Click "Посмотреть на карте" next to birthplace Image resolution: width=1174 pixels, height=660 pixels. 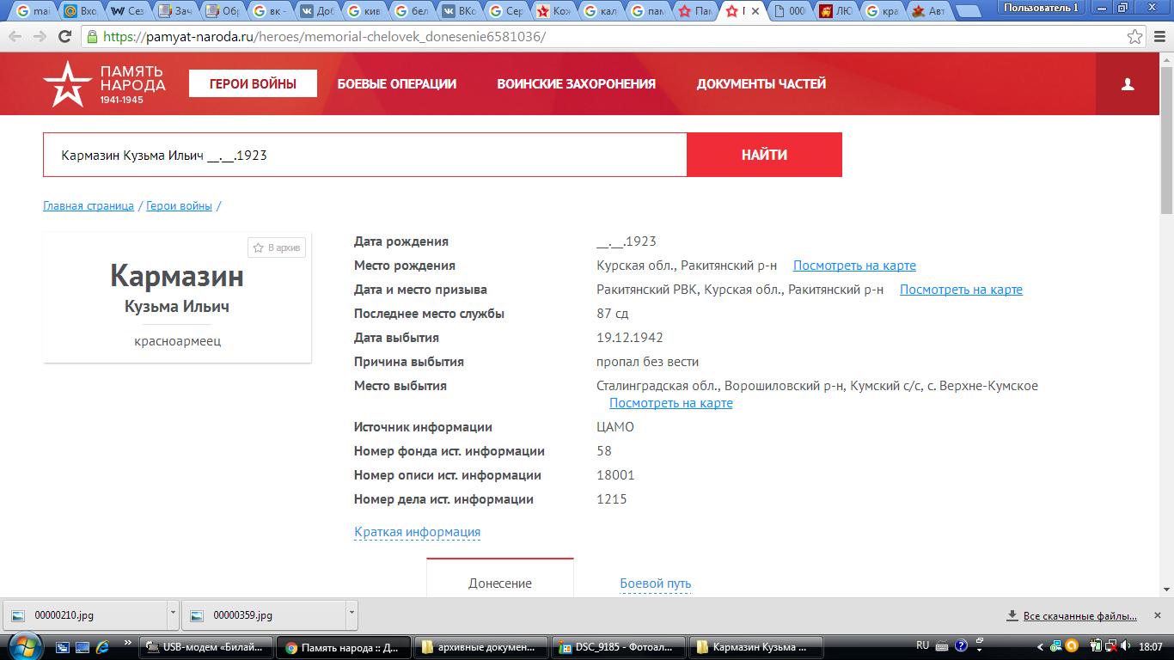853,266
